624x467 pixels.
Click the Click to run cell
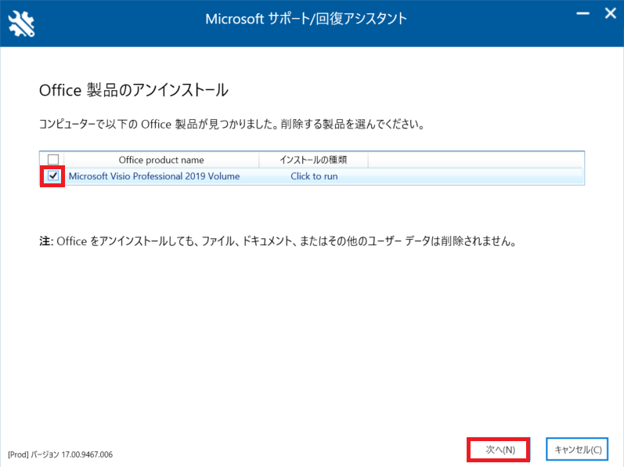[314, 176]
